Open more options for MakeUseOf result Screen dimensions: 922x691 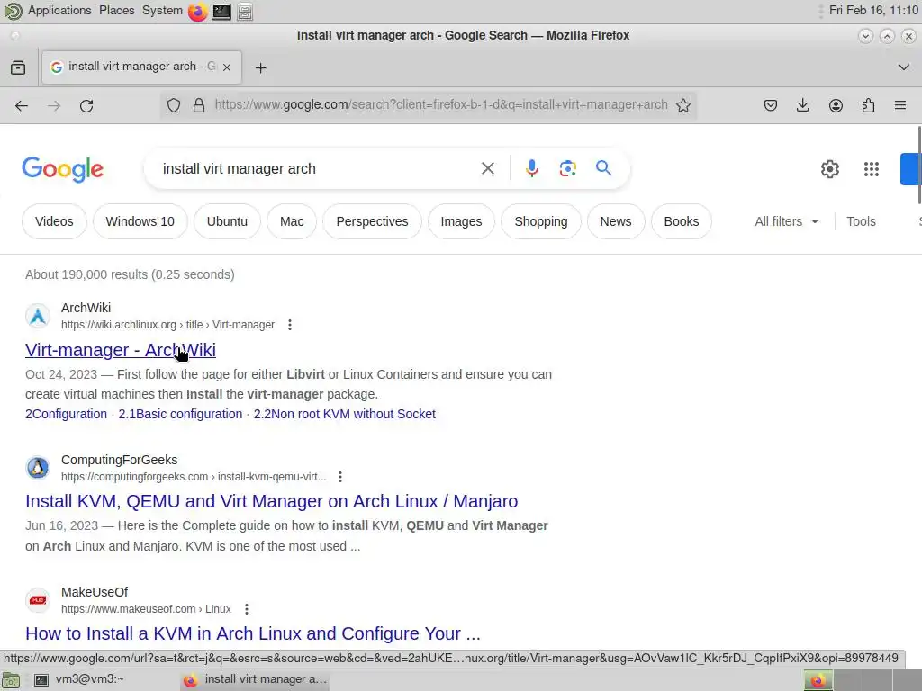[247, 609]
